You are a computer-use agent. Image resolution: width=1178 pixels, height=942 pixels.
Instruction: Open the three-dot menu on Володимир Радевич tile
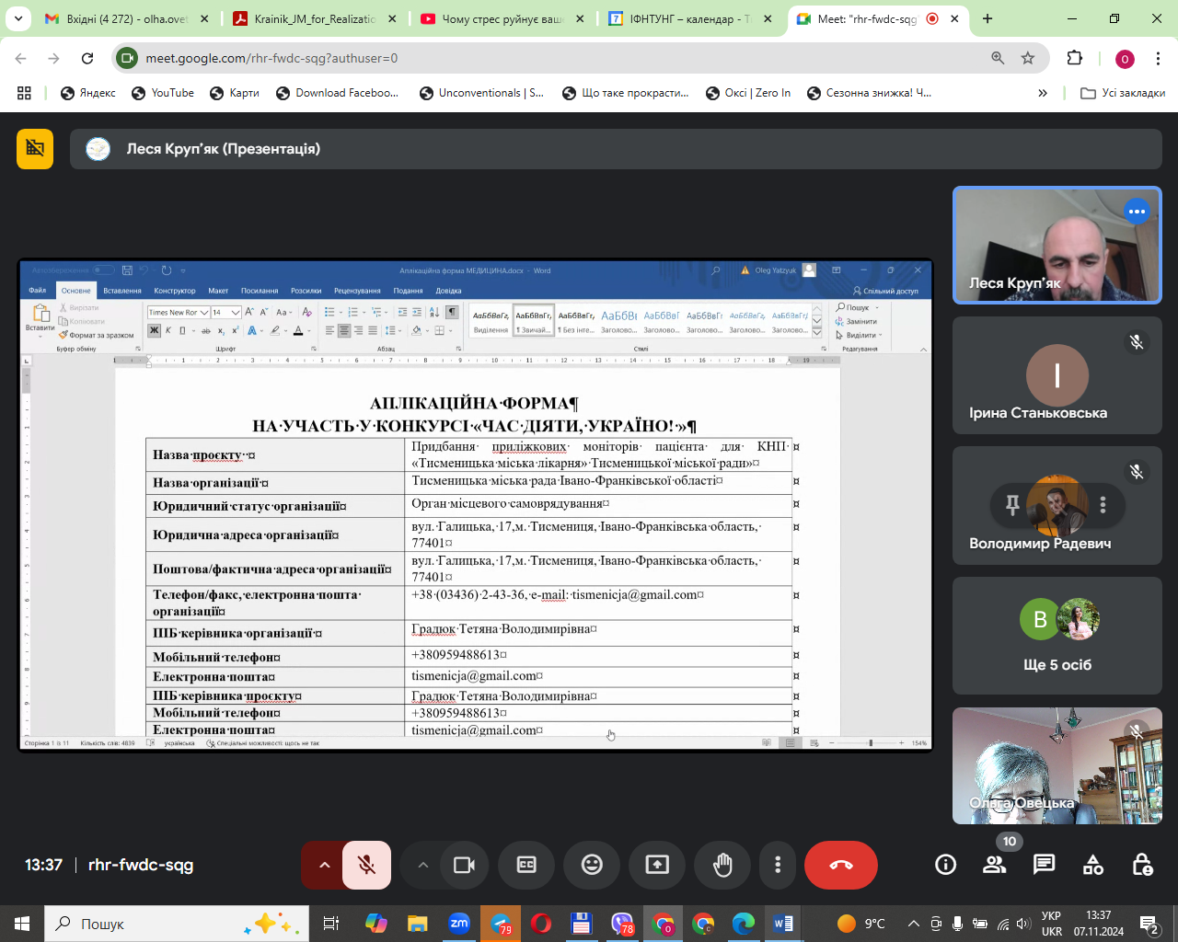(x=1103, y=505)
